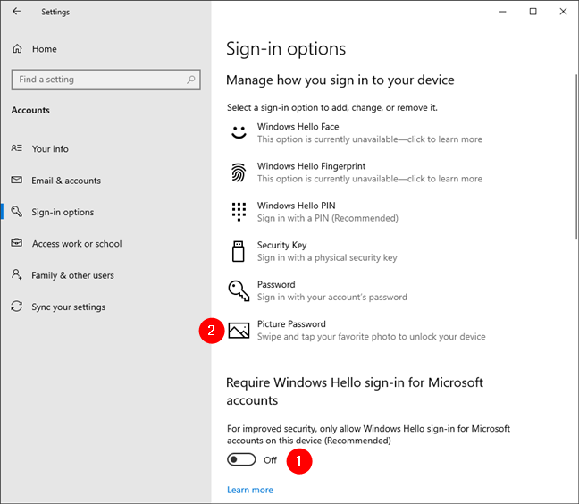
Task: Go to Your info section
Action: pyautogui.click(x=50, y=149)
